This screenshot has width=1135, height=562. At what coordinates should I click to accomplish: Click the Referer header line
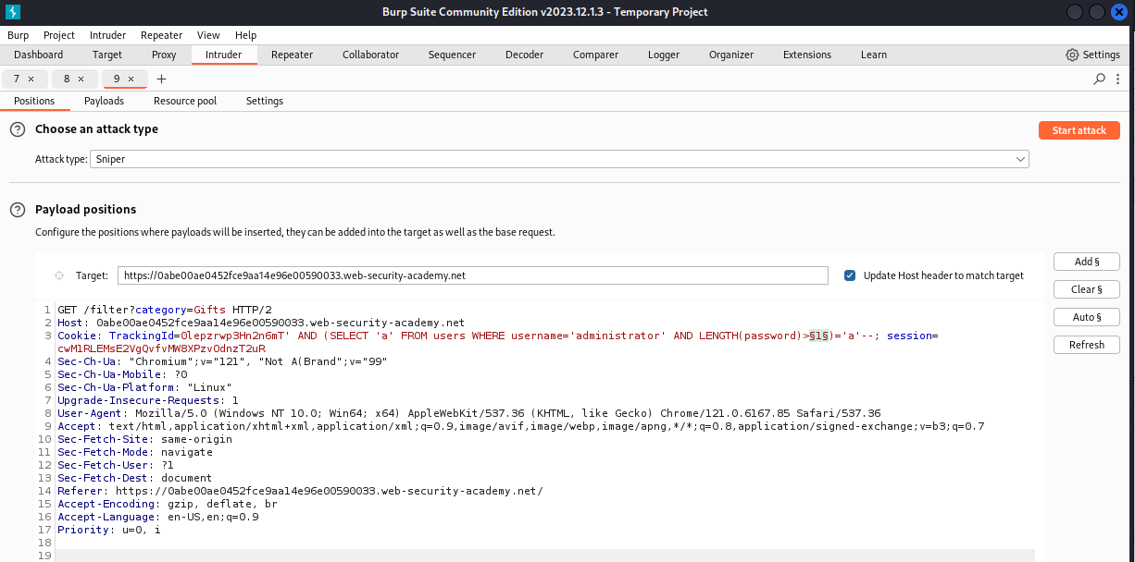click(x=300, y=491)
